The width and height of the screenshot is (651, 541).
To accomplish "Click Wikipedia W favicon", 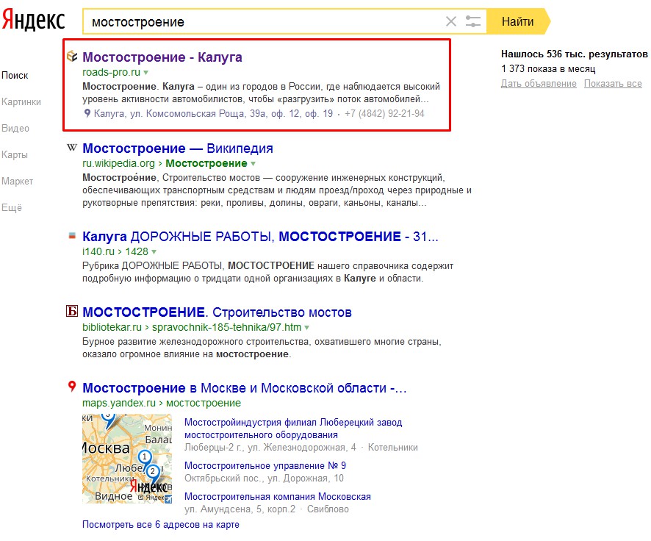I will (x=72, y=148).
